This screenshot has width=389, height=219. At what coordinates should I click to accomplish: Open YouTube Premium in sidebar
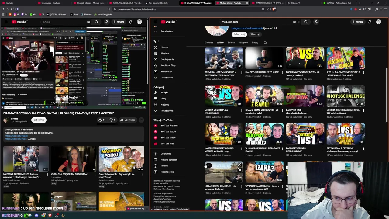point(169,126)
